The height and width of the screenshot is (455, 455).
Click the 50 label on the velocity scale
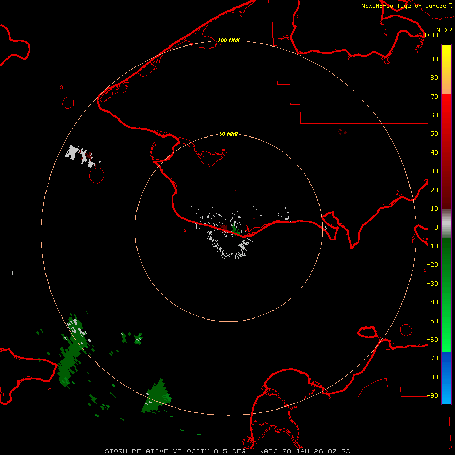(x=434, y=134)
